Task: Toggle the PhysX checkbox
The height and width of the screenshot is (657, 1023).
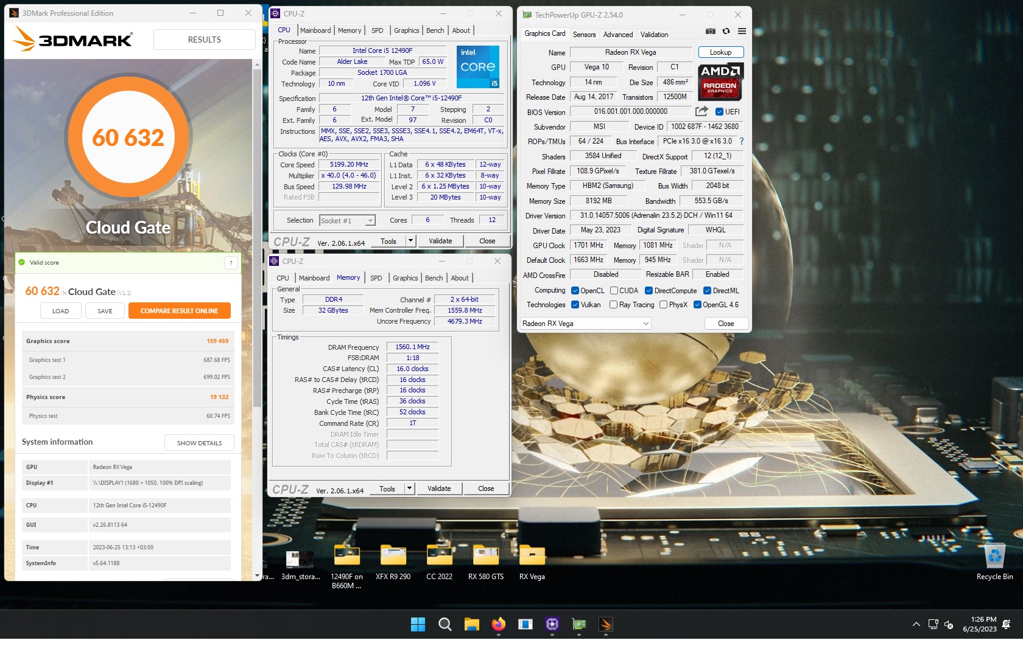Action: (664, 305)
